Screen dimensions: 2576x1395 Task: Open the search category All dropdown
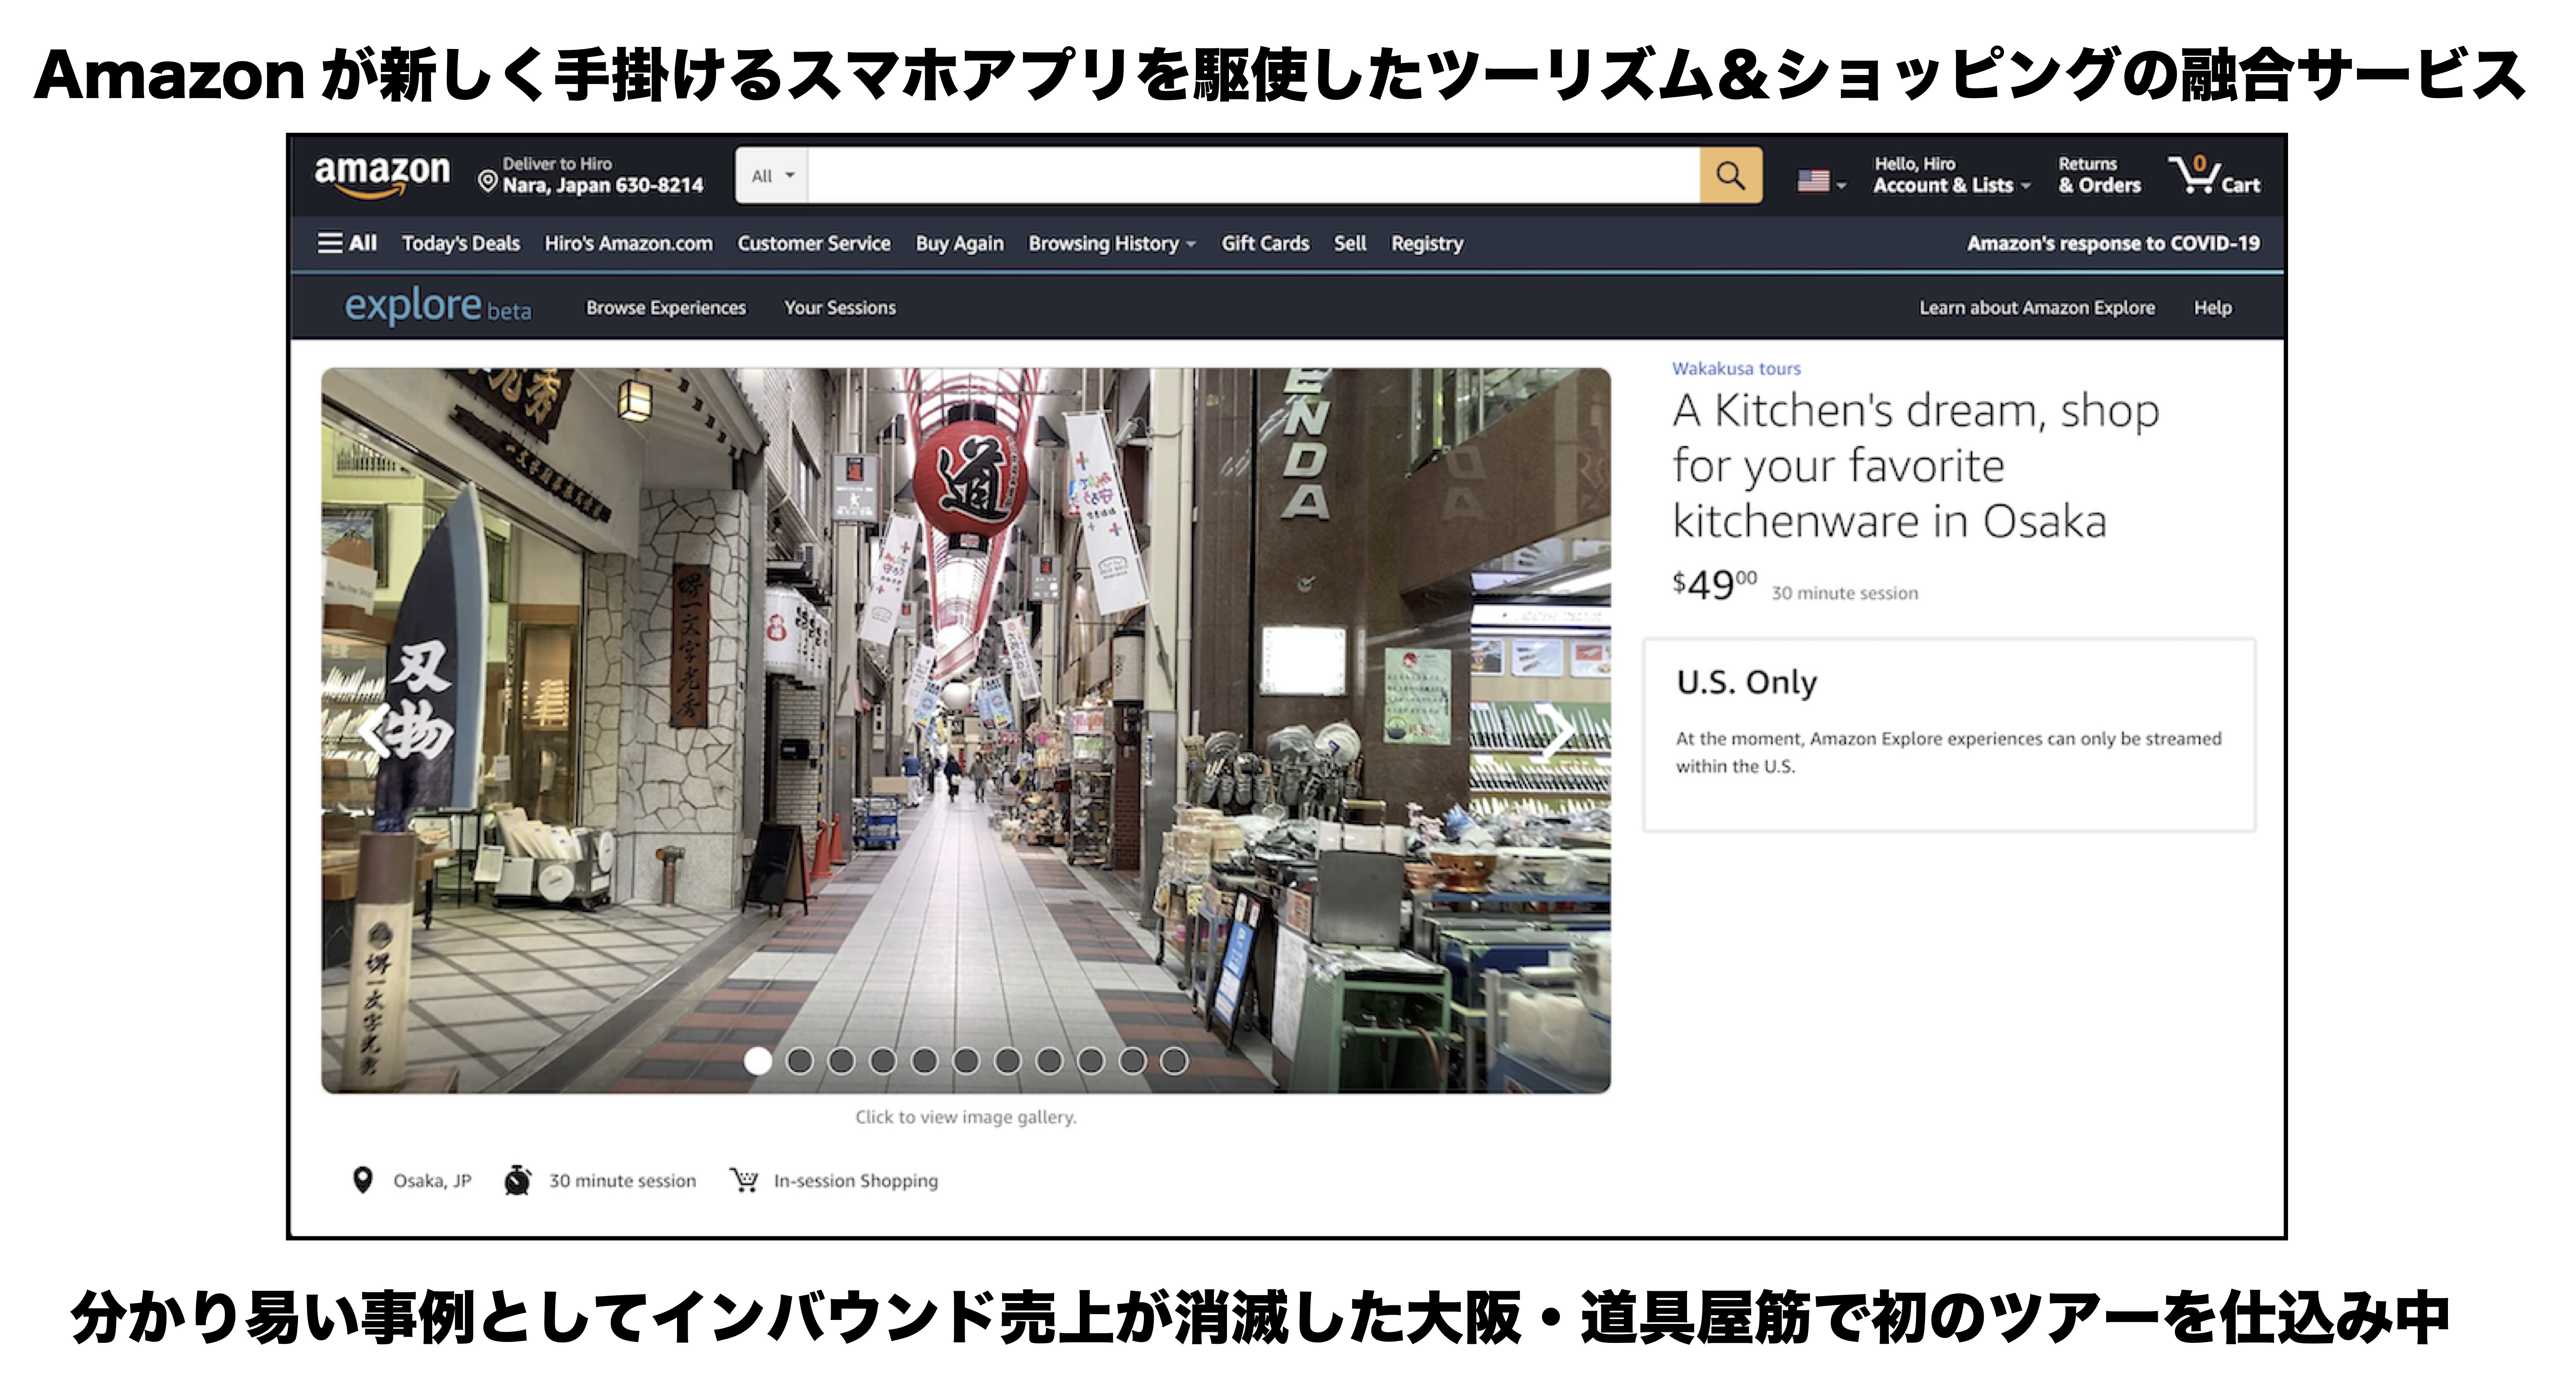[772, 176]
